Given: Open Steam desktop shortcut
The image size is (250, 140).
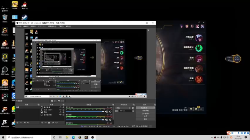Looking at the screenshot, I should [x=24, y=17].
